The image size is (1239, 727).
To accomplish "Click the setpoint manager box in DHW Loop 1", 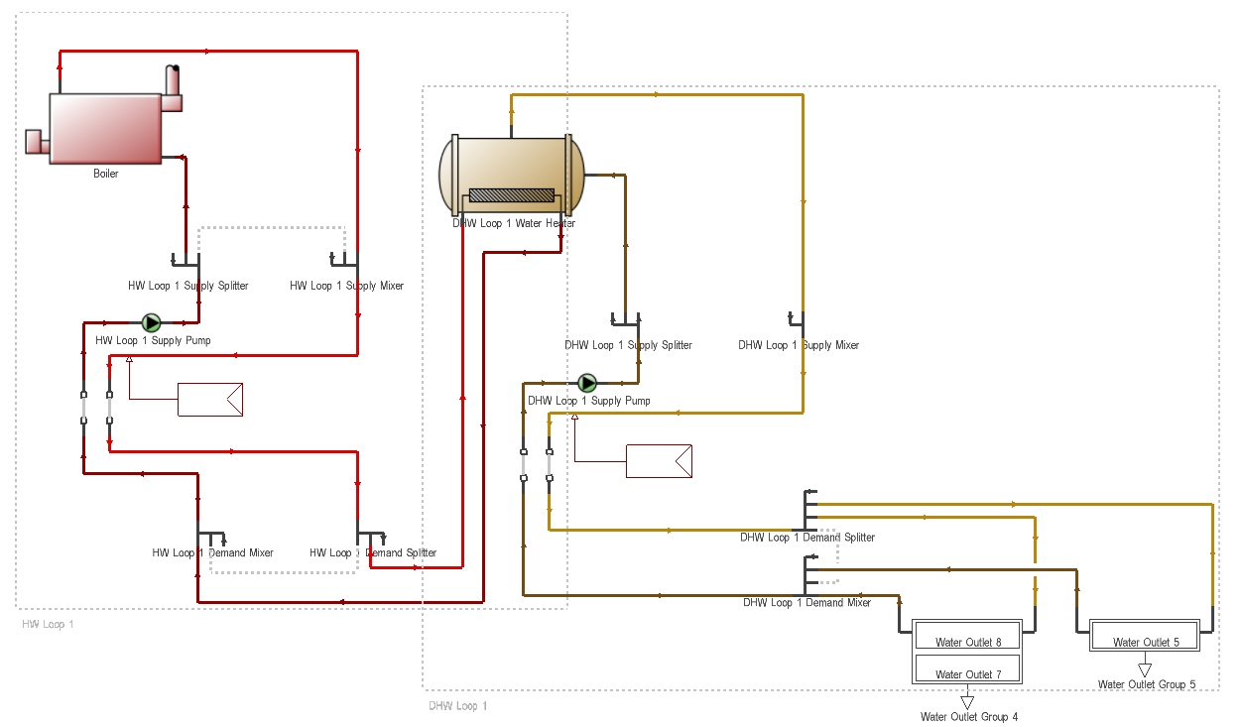I will [x=658, y=461].
